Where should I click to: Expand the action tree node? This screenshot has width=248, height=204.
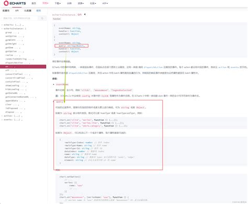coord(2,116)
